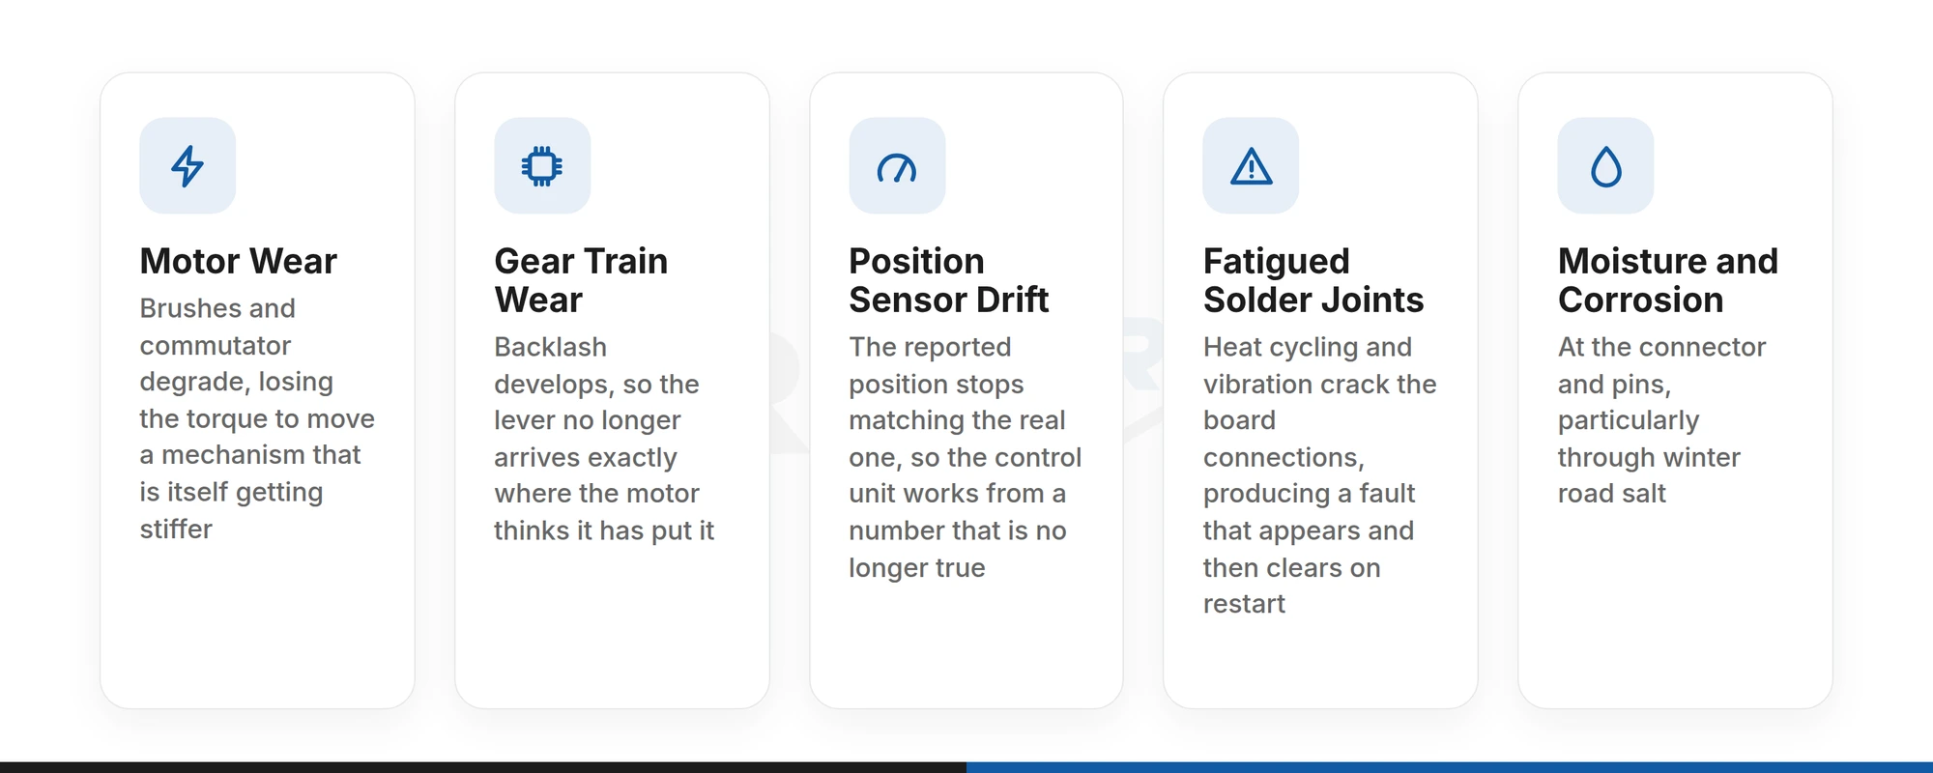The width and height of the screenshot is (1933, 773).
Task: Click the lightning bolt icon on Motor Wear
Action: coord(188,166)
